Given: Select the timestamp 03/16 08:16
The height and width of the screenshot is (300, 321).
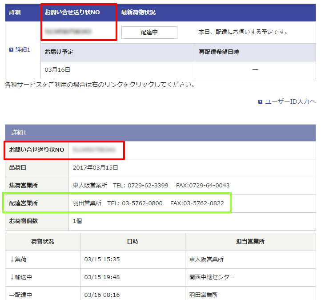Looking at the screenshot, I should coord(102,295).
